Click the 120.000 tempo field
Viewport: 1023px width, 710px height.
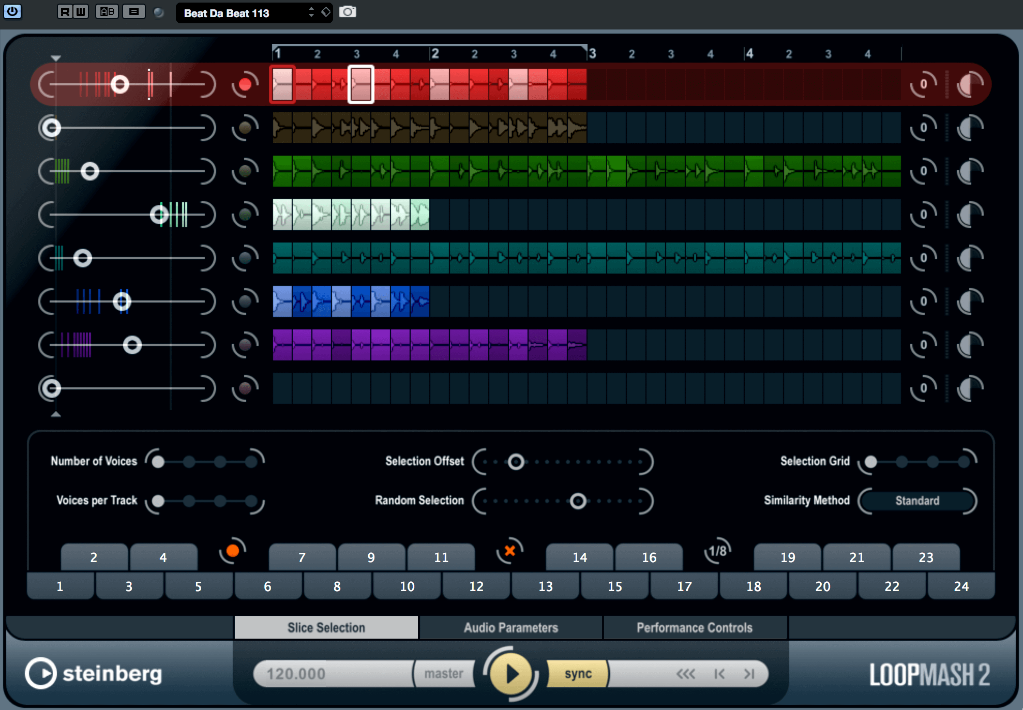pos(334,674)
